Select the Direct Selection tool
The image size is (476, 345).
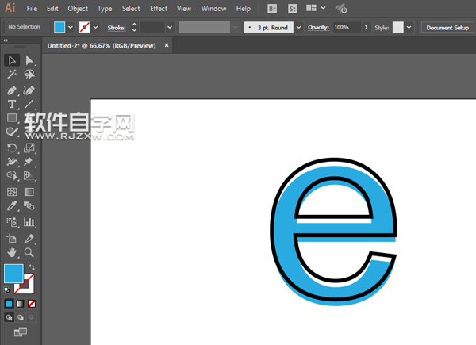tap(29, 60)
